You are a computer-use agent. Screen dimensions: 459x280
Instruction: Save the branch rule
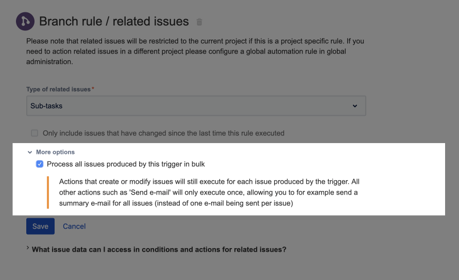pyautogui.click(x=40, y=226)
